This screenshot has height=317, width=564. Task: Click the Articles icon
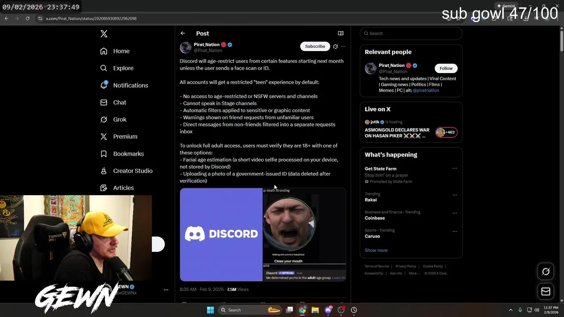pos(104,188)
